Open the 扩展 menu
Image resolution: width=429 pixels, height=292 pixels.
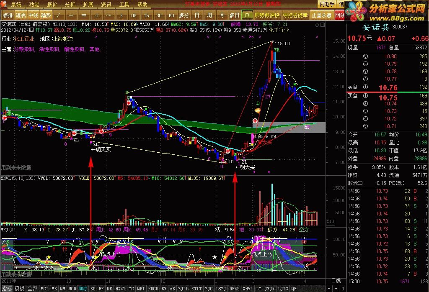(88, 4)
